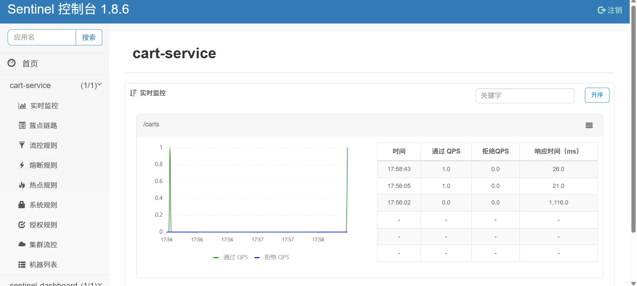
Task: Click the lightning bolt icon for 熔断规则
Action: click(x=22, y=165)
